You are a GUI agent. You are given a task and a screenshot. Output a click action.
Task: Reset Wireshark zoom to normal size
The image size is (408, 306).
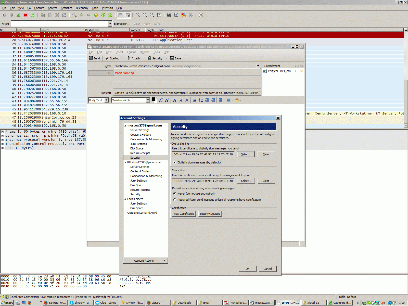click(152, 15)
